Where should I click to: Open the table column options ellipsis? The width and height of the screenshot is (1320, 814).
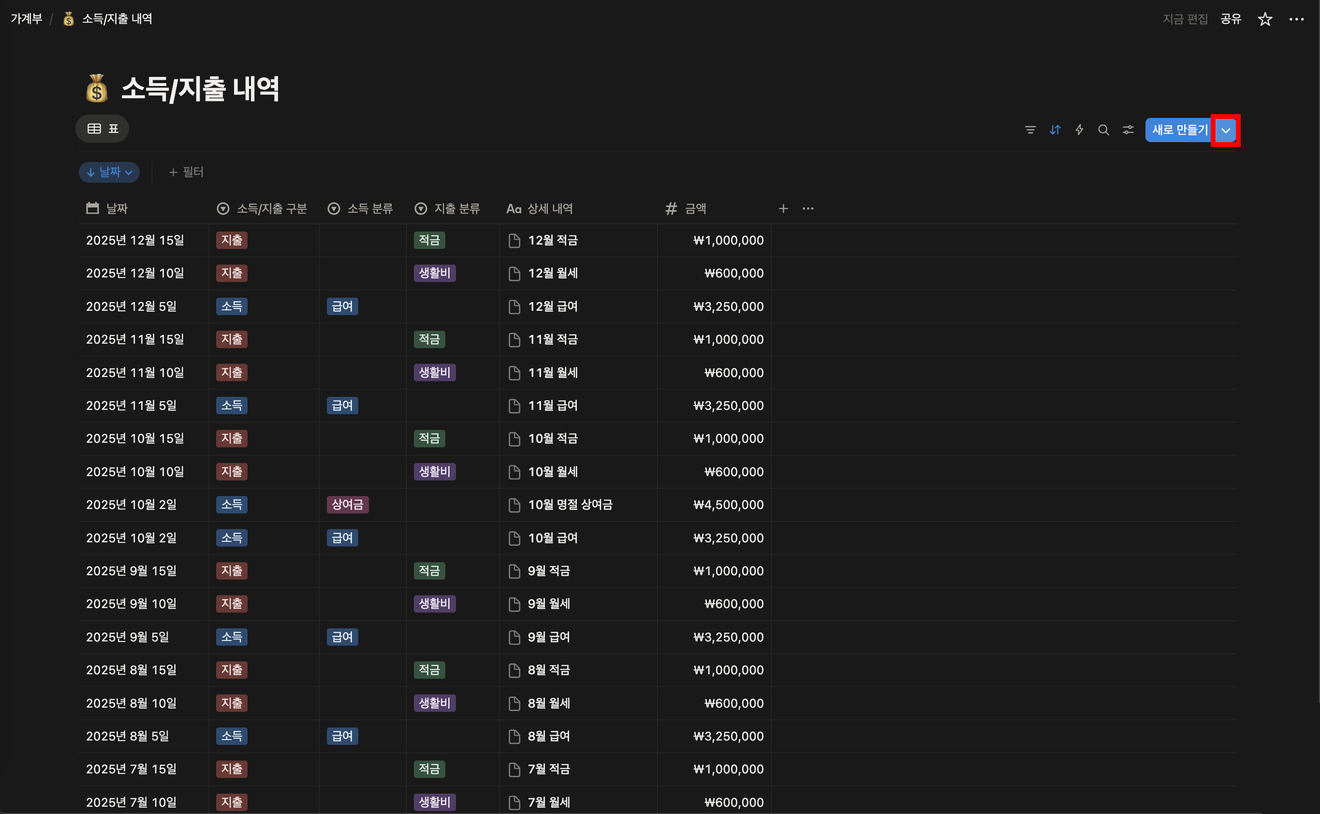(808, 208)
